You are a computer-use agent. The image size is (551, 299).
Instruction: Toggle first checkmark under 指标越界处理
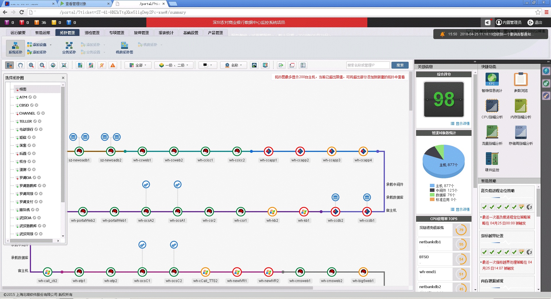click(x=484, y=252)
